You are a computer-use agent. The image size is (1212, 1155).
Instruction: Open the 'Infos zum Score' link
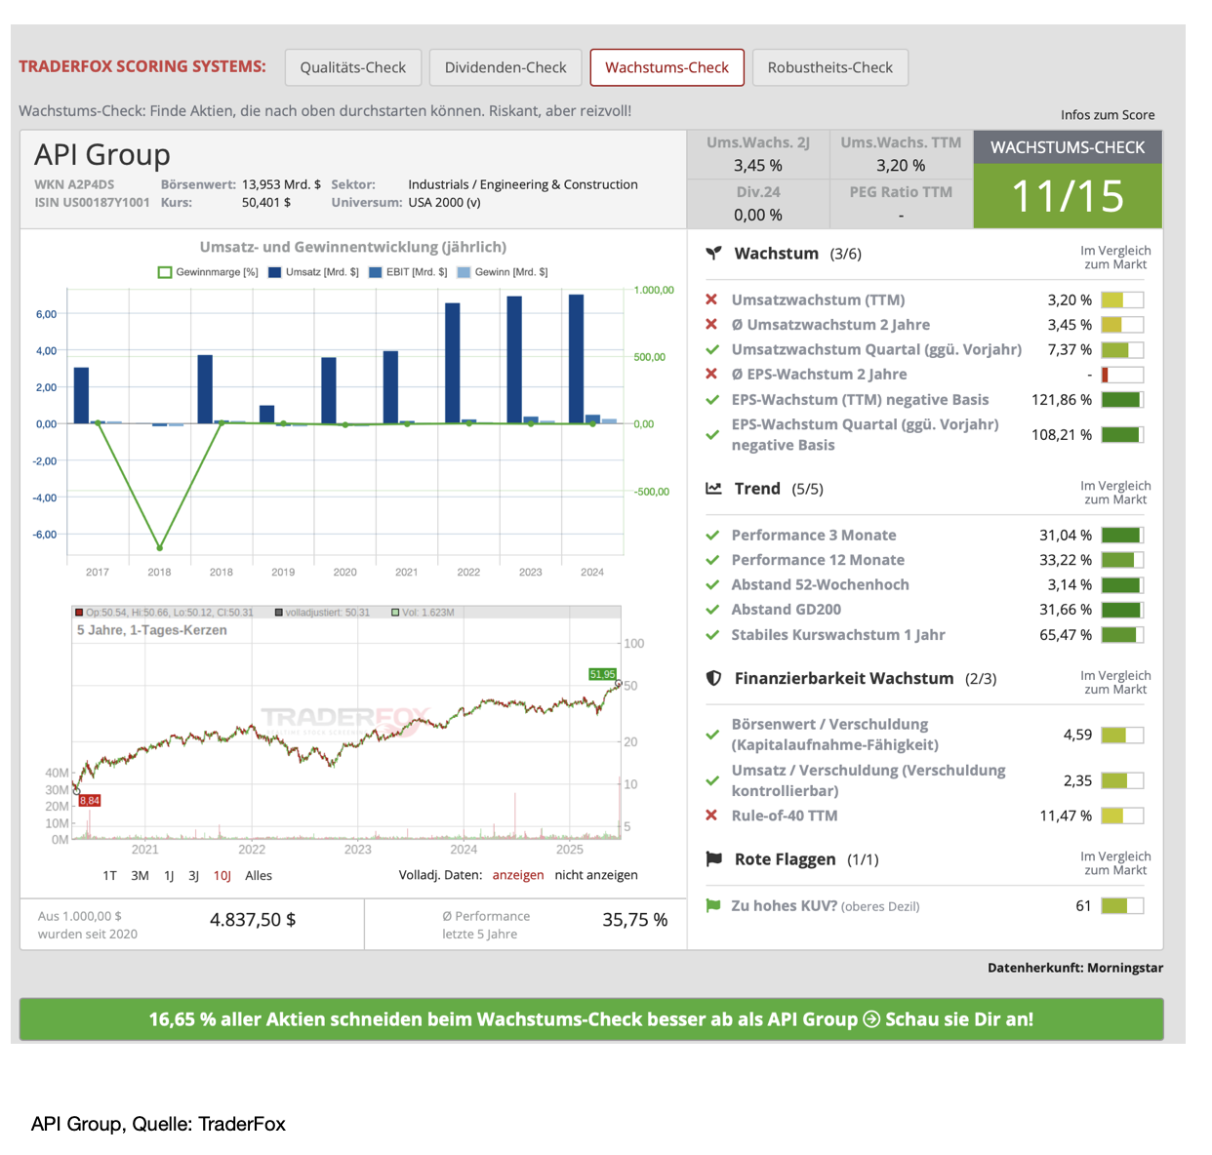1108,115
